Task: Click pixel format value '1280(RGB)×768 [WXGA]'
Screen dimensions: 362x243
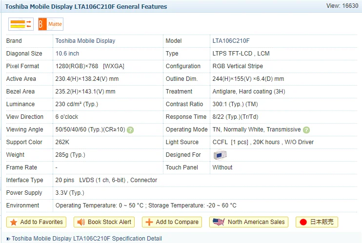Action: [x=90, y=66]
